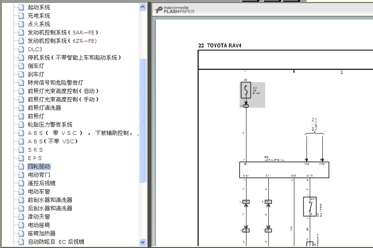Viewport: 373px width, 248px height.
Task: Open the 电动背门 entry
Action: click(x=39, y=174)
